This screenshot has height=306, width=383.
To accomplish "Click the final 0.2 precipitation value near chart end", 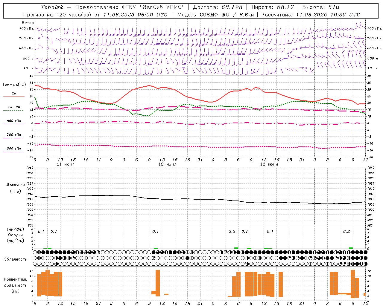I will point(346,232).
